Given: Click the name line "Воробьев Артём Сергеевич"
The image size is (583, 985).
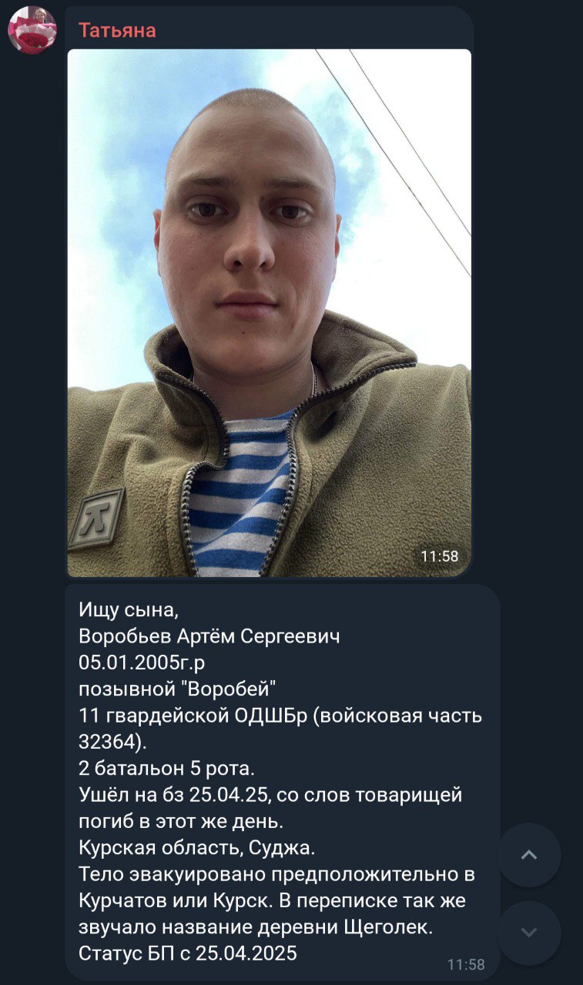Looking at the screenshot, I should [209, 636].
